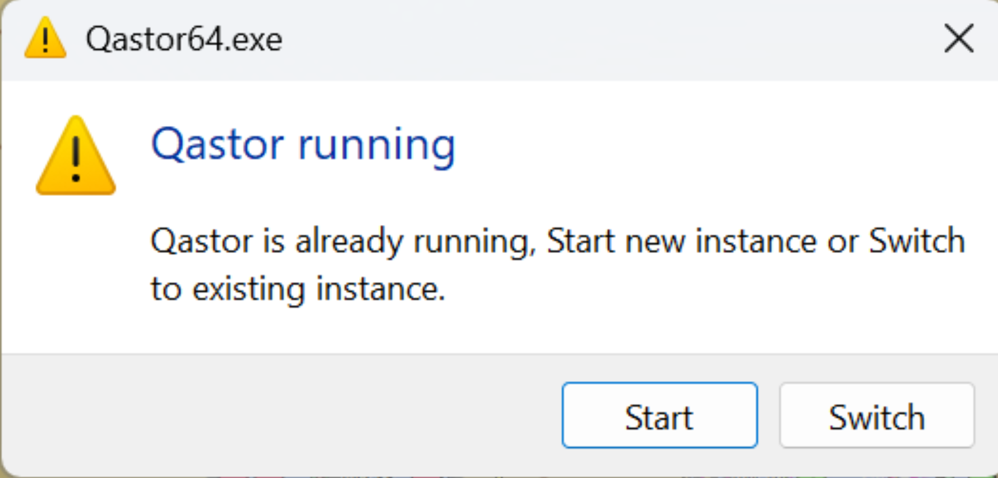The image size is (998, 478).
Task: Click empty title bar area beside Qastor64.exe
Action: point(561,39)
